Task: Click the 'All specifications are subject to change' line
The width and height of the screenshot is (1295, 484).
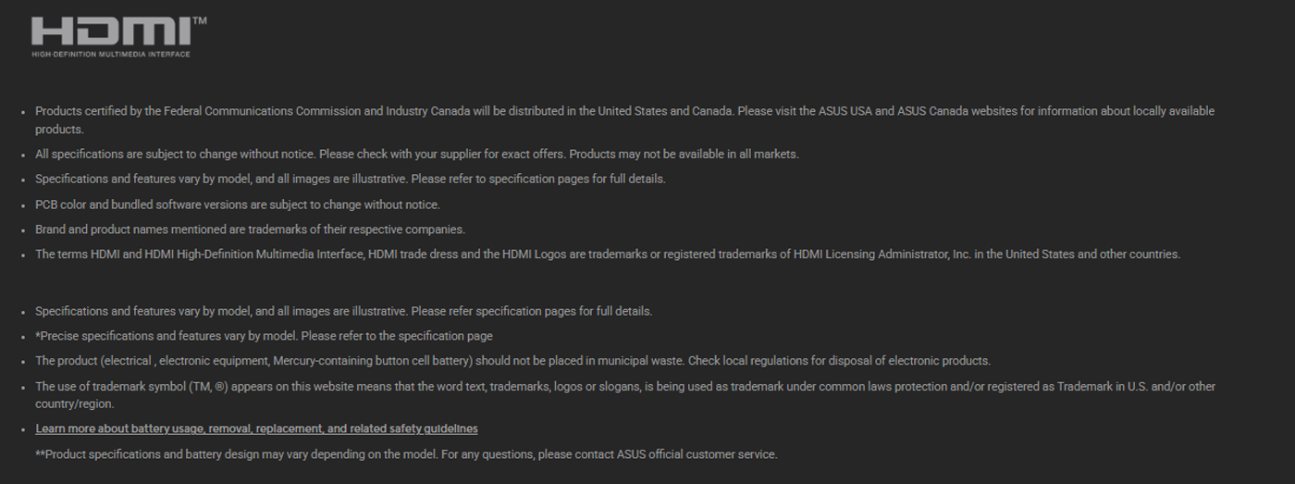Action: (x=417, y=154)
